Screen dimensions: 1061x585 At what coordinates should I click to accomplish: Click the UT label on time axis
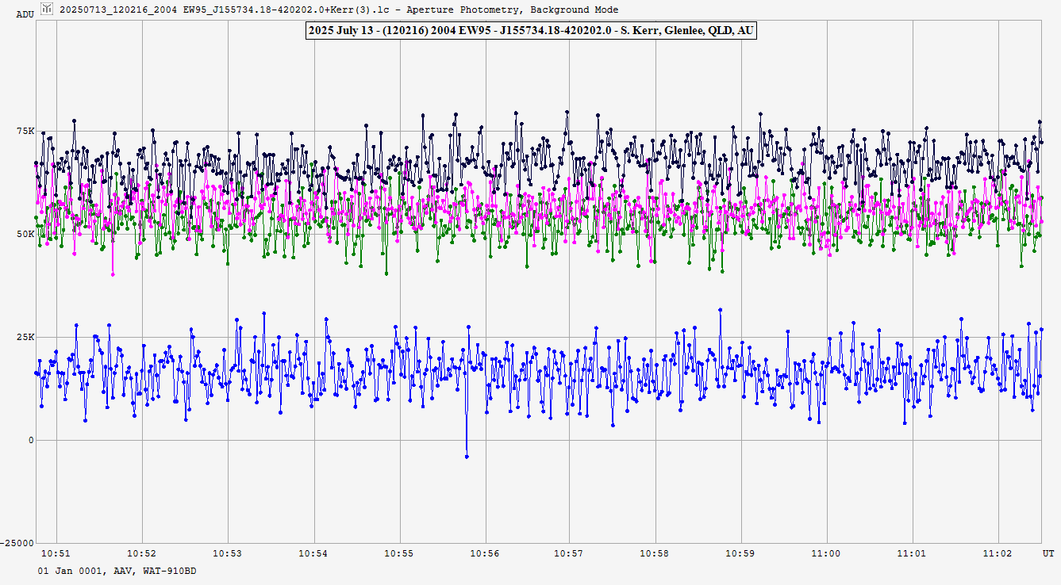click(1048, 552)
